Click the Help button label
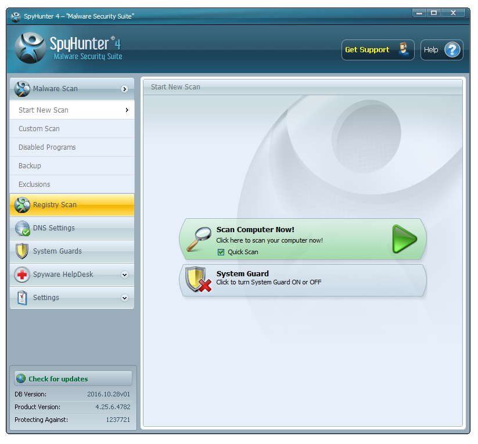The height and width of the screenshot is (444, 478). click(431, 50)
